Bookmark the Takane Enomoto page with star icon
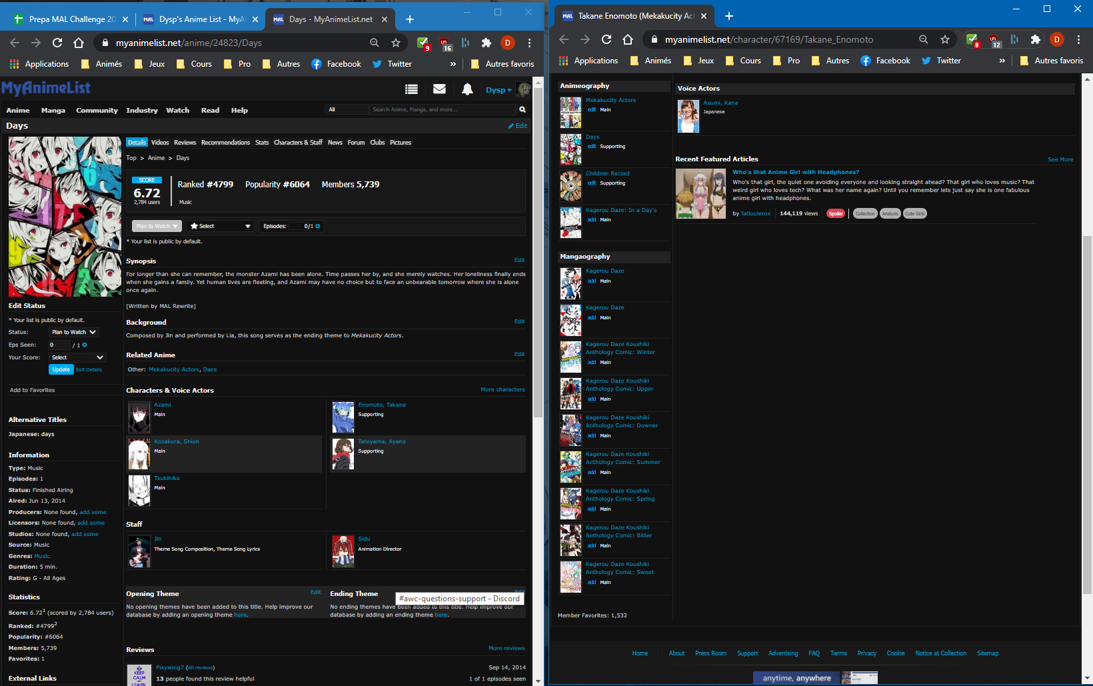1093x686 pixels. (x=945, y=39)
